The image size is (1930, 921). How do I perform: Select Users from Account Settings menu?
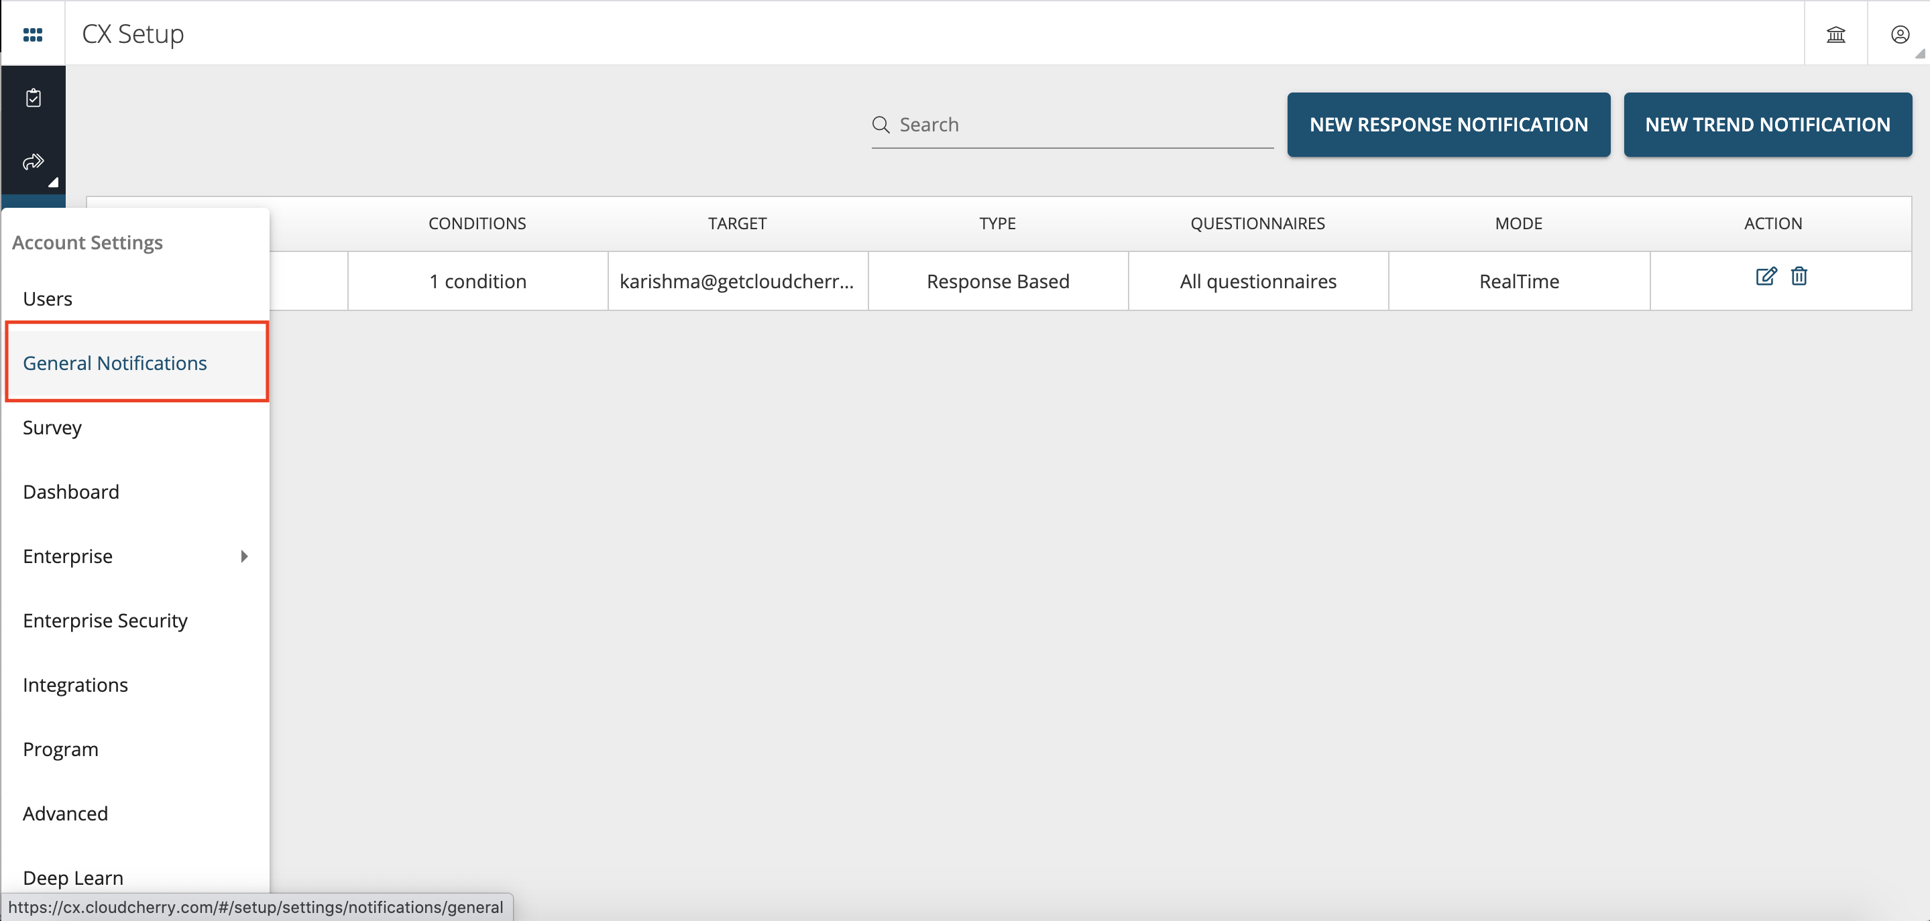pyautogui.click(x=46, y=298)
